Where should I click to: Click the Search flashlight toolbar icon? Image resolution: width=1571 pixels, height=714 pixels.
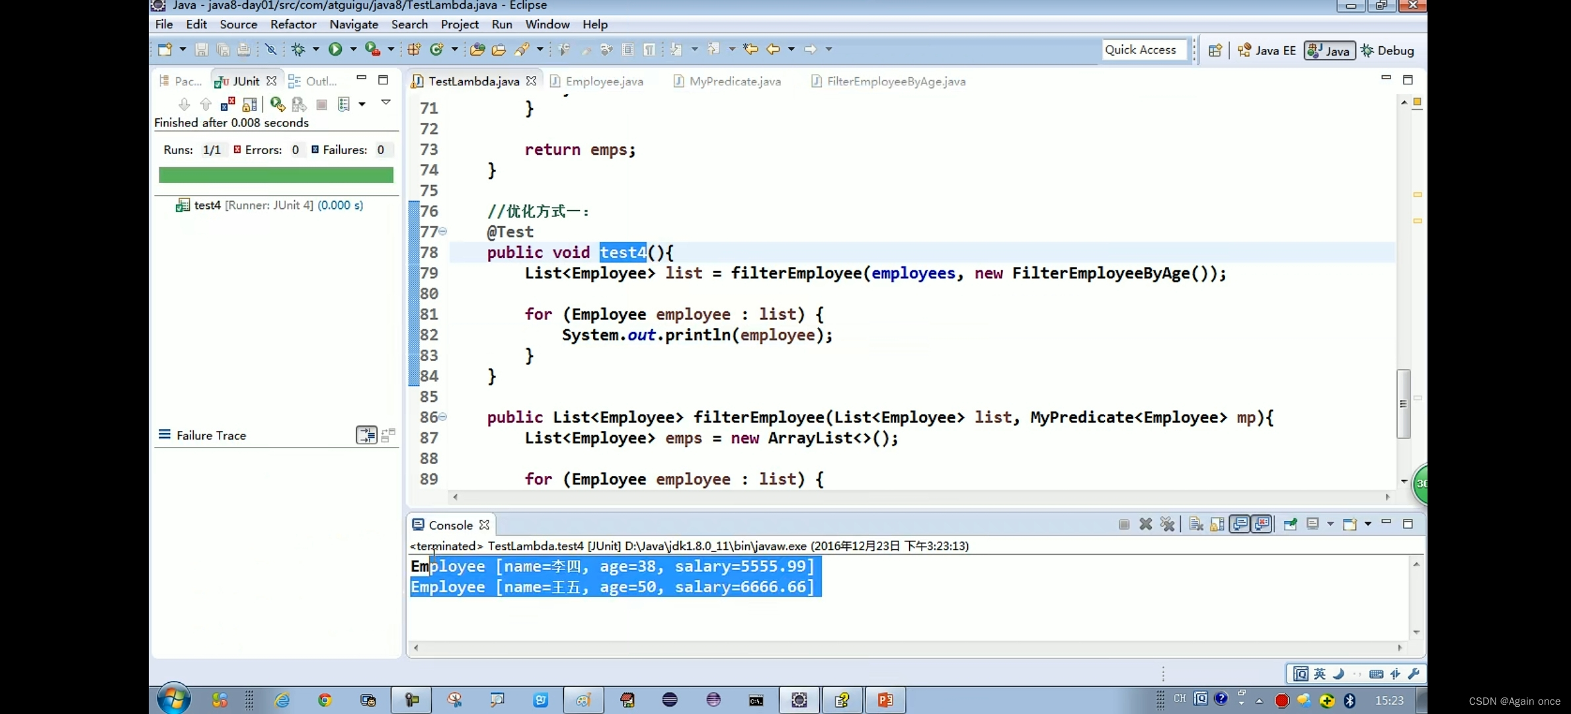(522, 49)
